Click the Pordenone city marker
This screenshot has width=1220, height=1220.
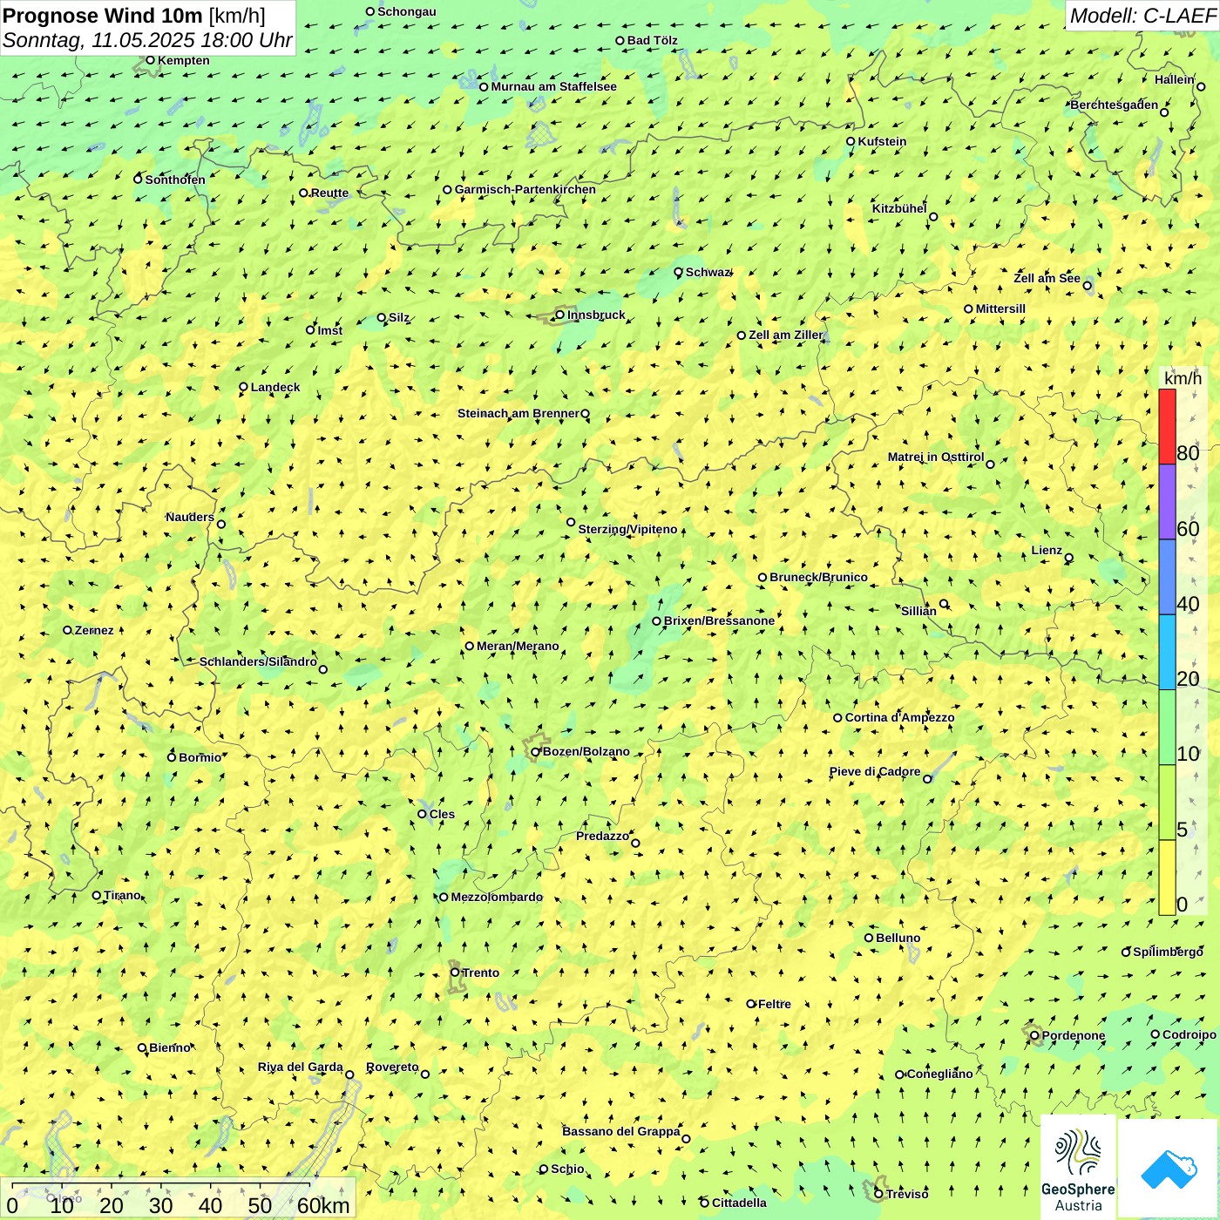pos(1034,1035)
